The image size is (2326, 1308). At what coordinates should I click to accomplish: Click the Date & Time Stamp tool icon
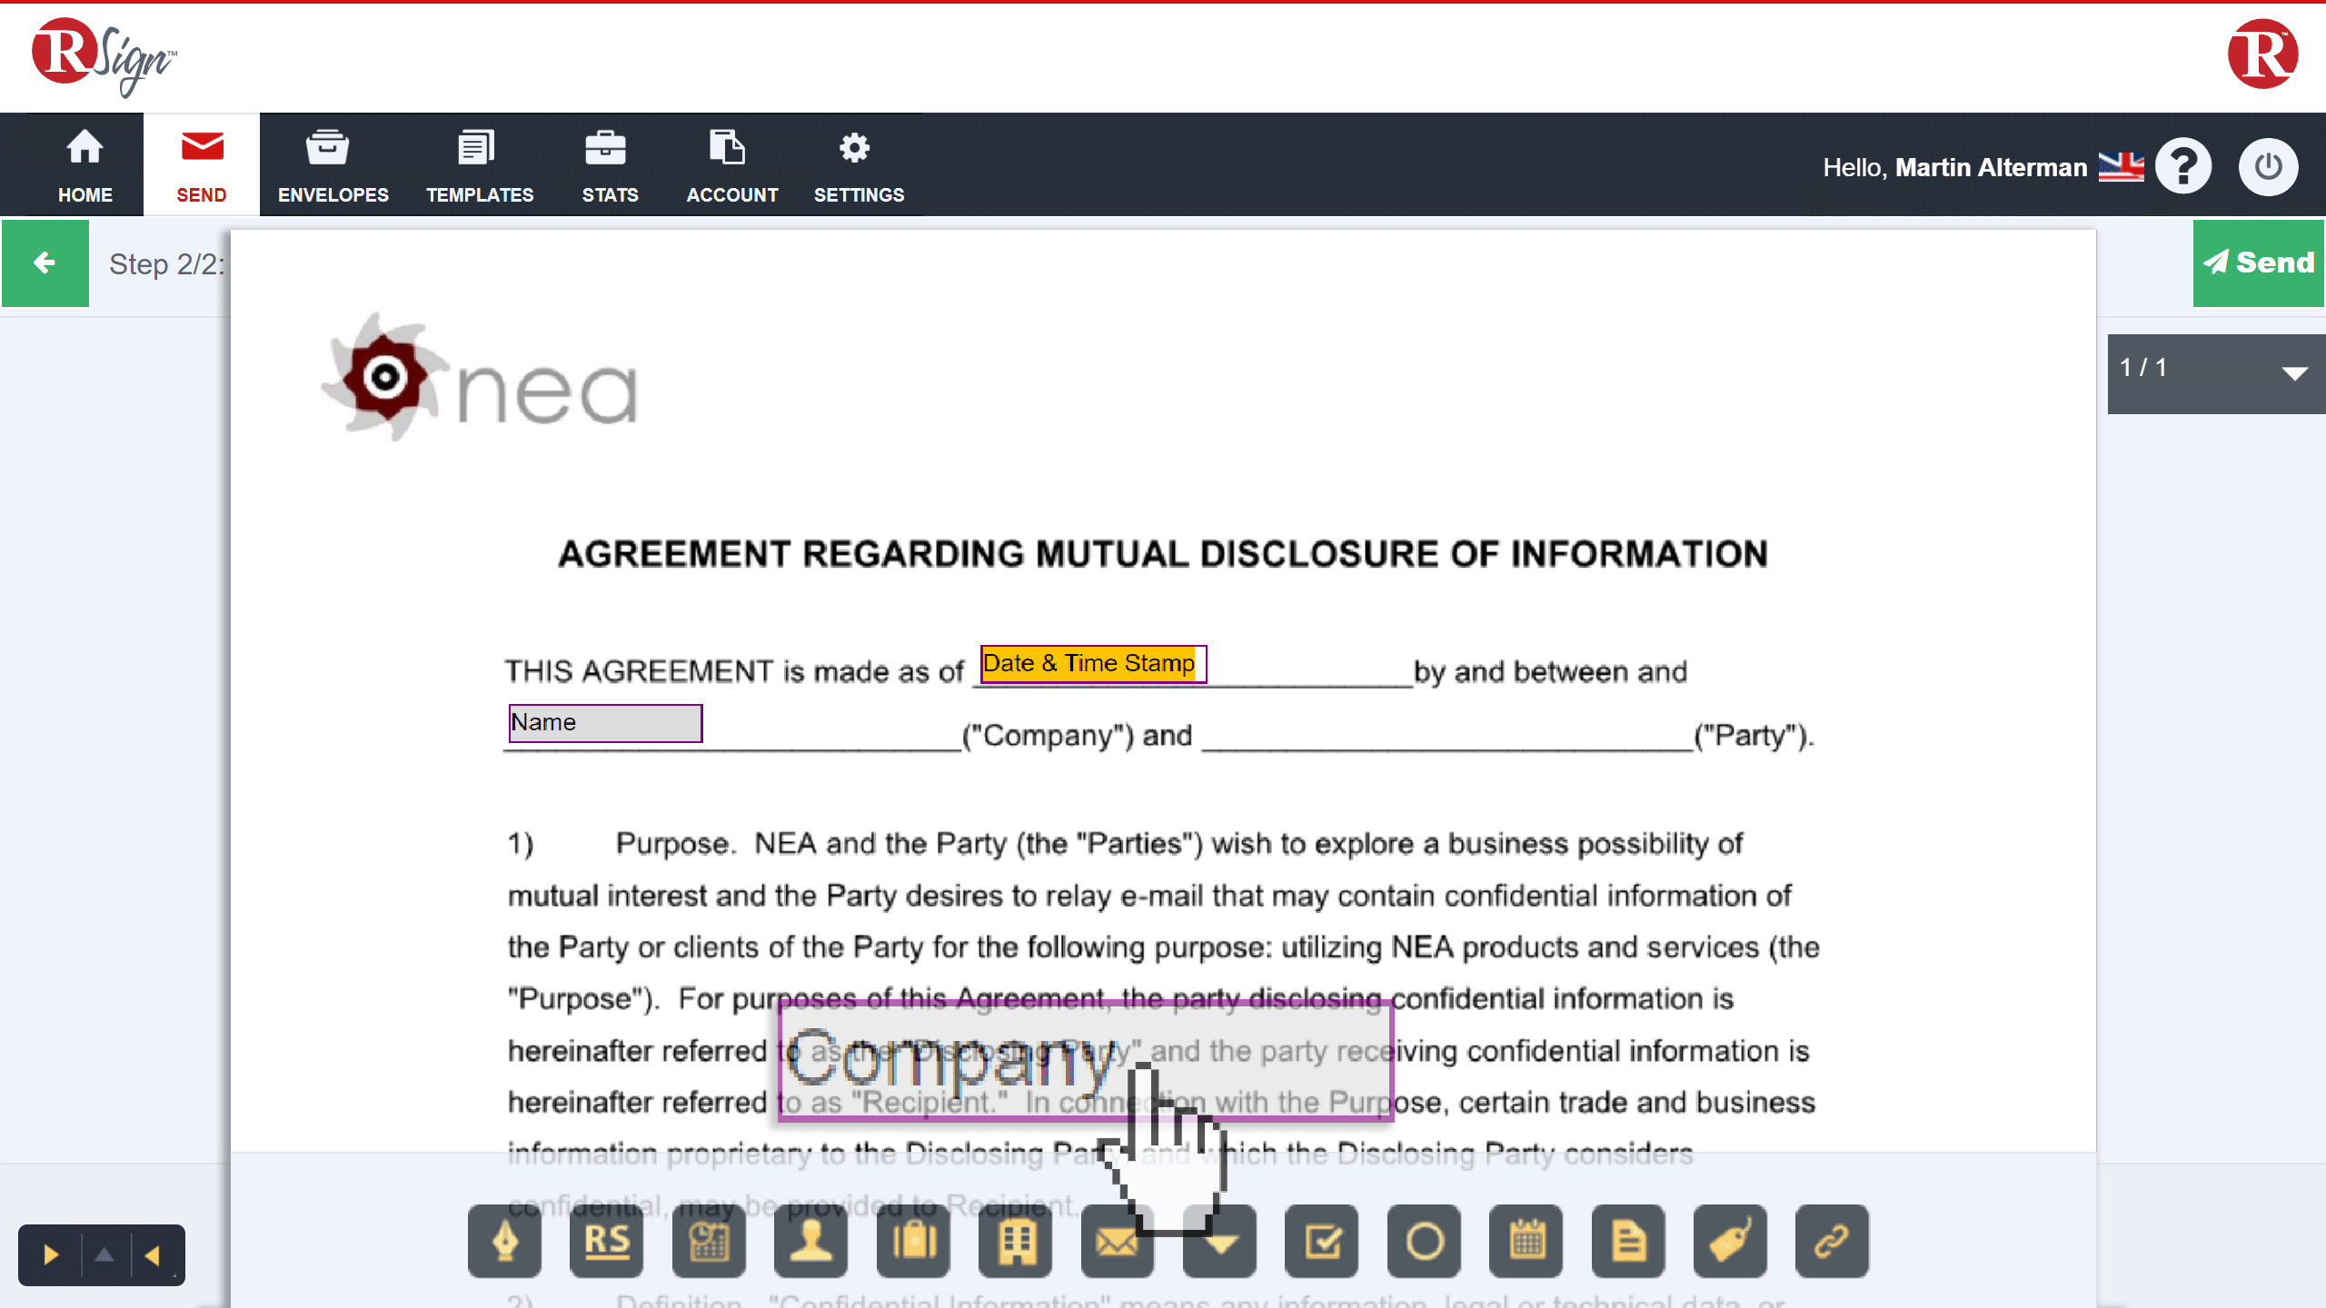coord(709,1241)
